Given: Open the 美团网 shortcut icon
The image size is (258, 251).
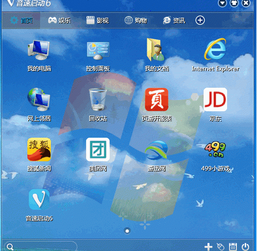Looking at the screenshot, I should click(x=98, y=149).
